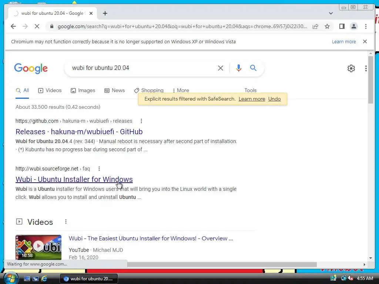Switch to the Videos results tab
Screen dimensions: 379x284
50,91
